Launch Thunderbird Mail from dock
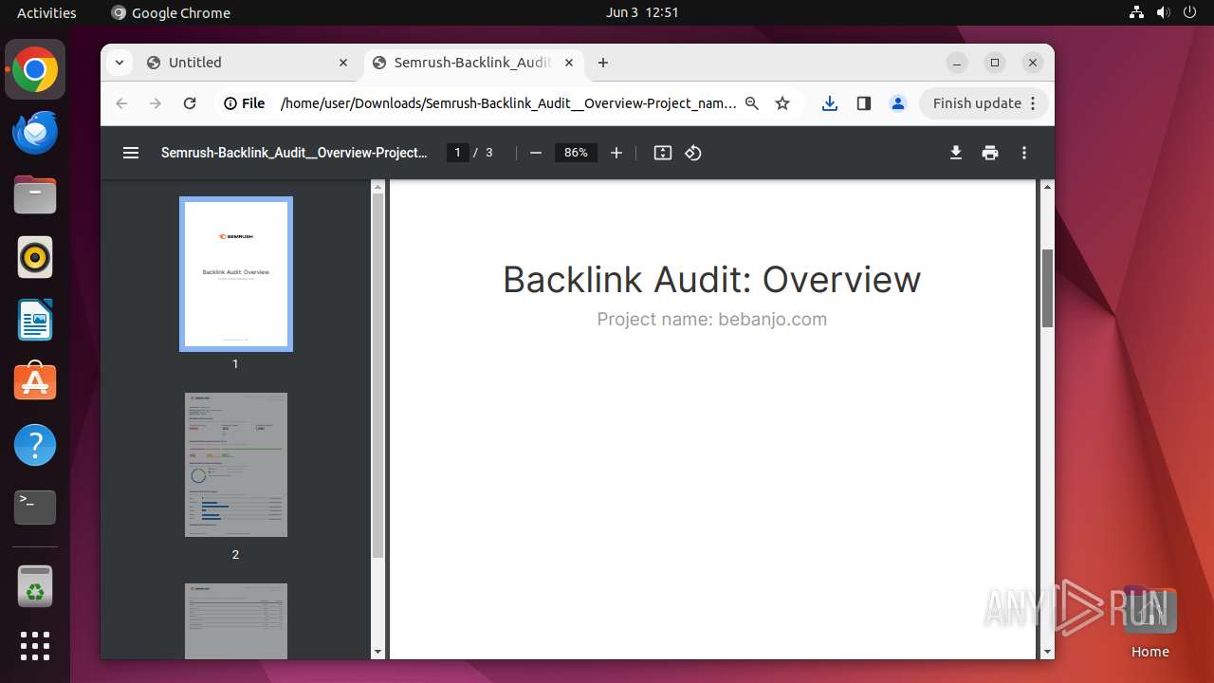This screenshot has width=1214, height=683. pos(35,132)
